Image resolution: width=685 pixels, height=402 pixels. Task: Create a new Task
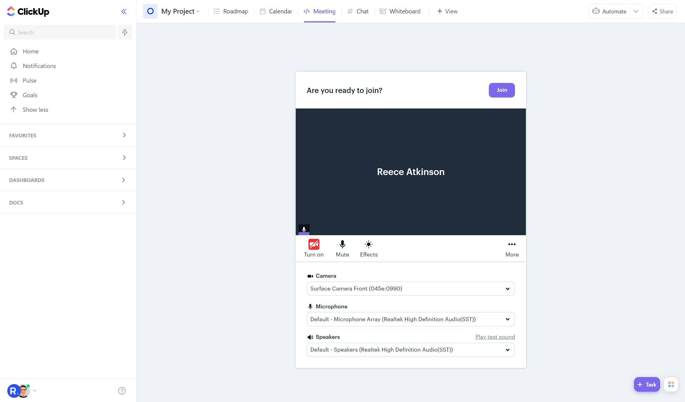[647, 384]
